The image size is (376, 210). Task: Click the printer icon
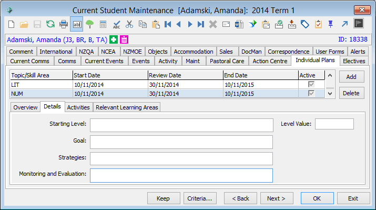point(64,24)
